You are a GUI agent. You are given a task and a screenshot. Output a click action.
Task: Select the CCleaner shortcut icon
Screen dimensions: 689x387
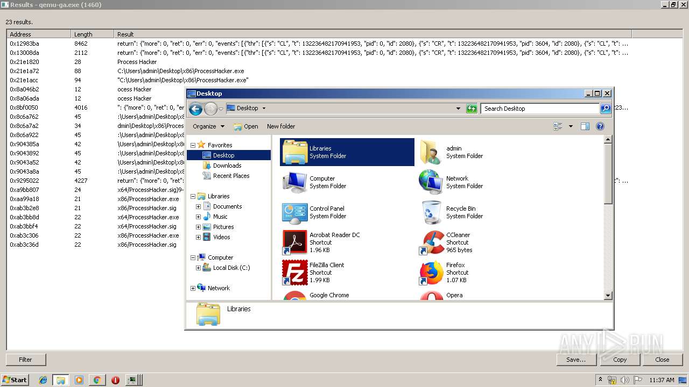(x=431, y=242)
